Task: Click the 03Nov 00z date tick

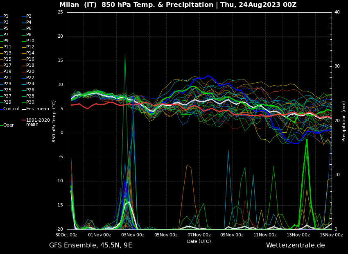Action: pyautogui.click(x=133, y=235)
